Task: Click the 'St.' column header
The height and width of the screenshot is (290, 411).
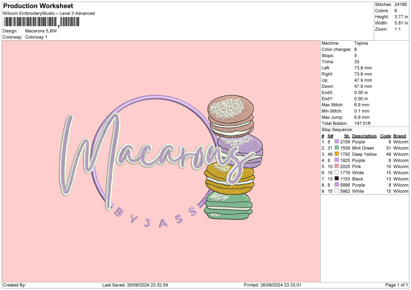Action: click(347, 136)
